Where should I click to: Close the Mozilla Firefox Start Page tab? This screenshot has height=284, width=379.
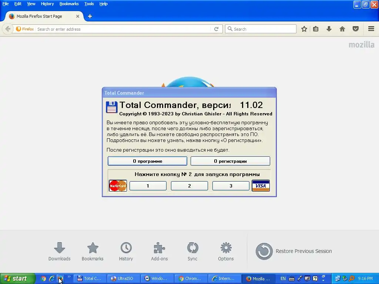(x=78, y=16)
